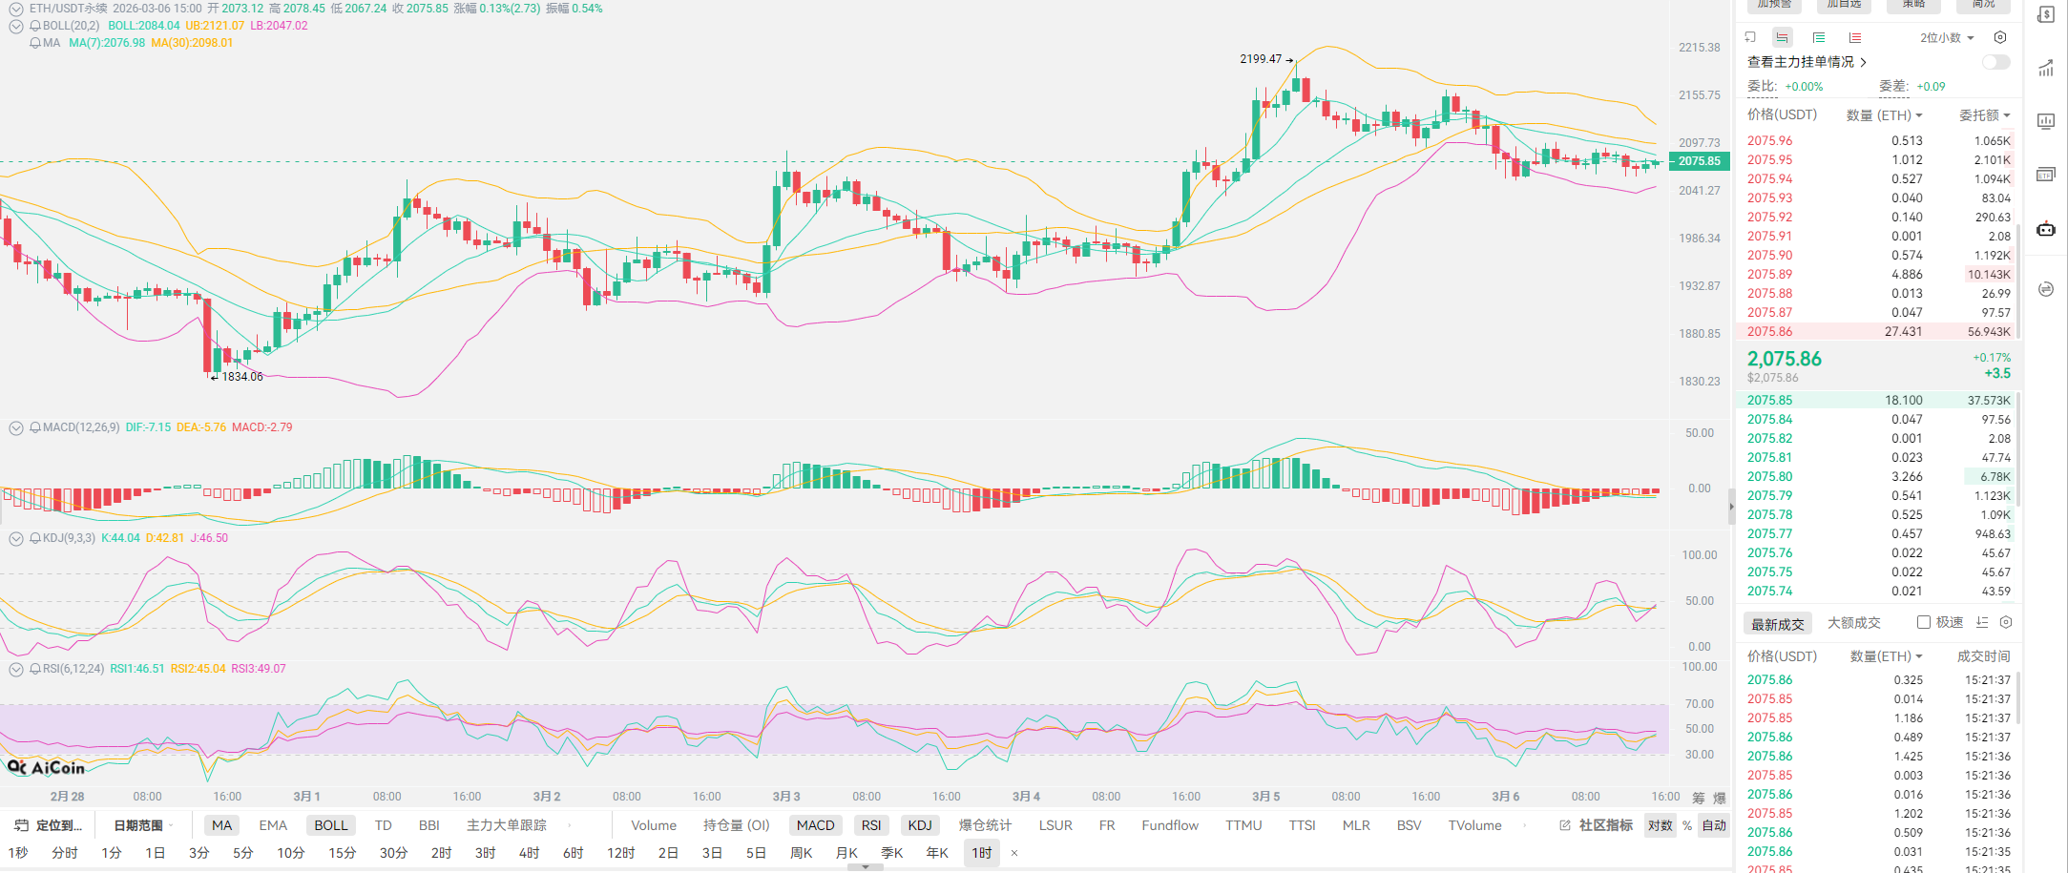Image resolution: width=2068 pixels, height=873 pixels.
Task: Expand the 日期范围 date range dropdown
Action: point(143,825)
